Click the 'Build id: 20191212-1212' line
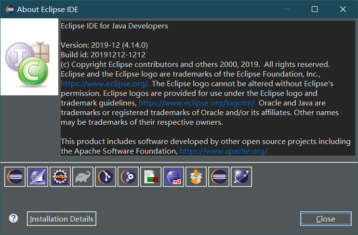This screenshot has height=235, width=358. tap(103, 55)
